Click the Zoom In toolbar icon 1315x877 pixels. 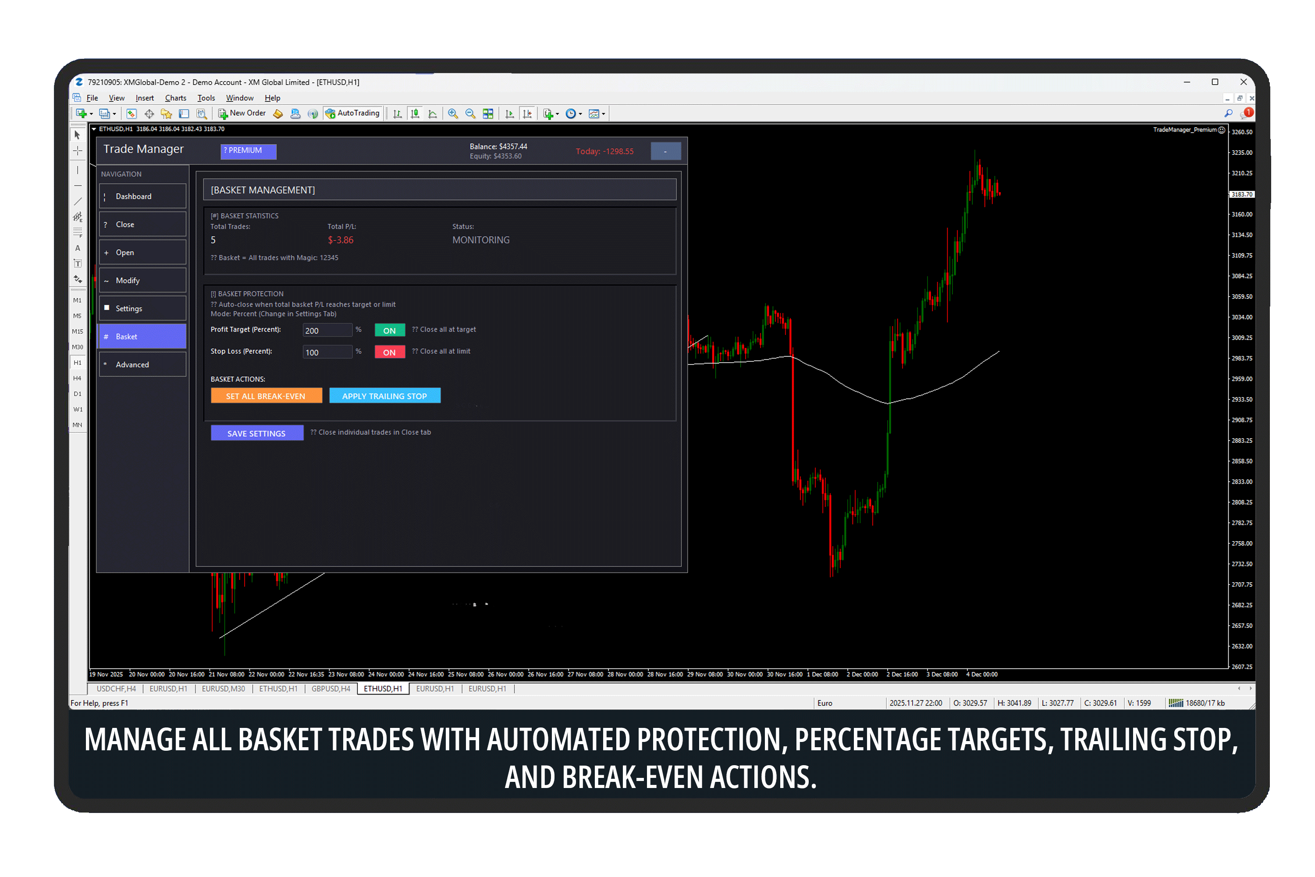[x=453, y=114]
